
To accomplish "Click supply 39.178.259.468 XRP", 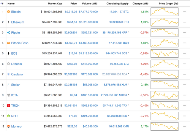I will [x=115, y=32].
